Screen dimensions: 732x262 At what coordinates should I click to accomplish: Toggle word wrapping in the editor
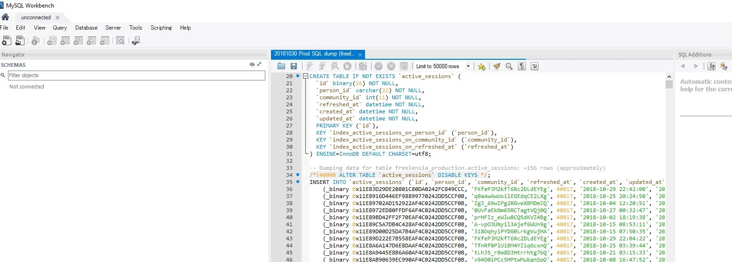(x=534, y=66)
